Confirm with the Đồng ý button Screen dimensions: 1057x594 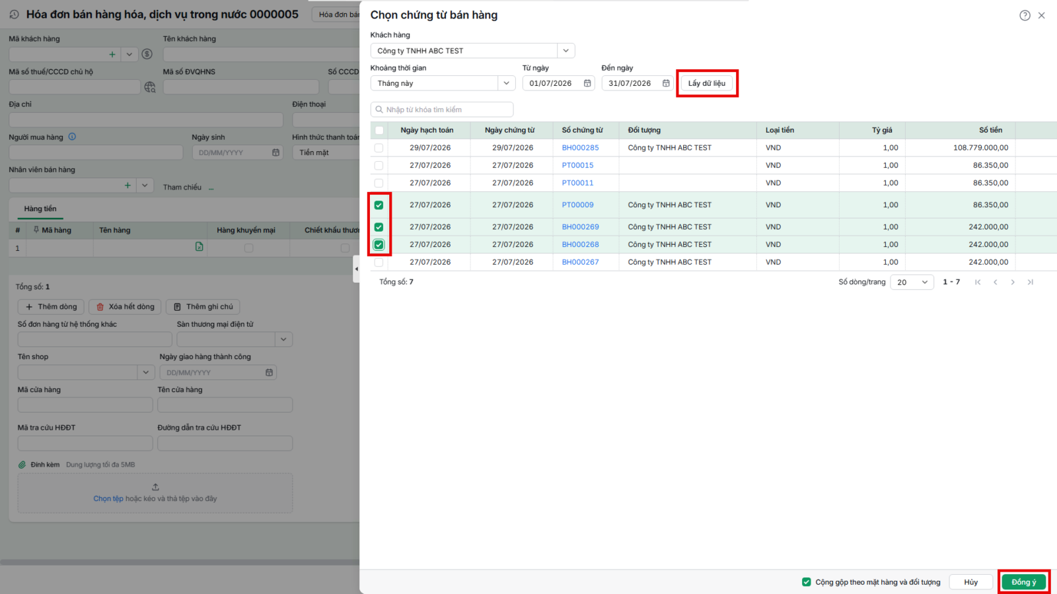[x=1023, y=582]
